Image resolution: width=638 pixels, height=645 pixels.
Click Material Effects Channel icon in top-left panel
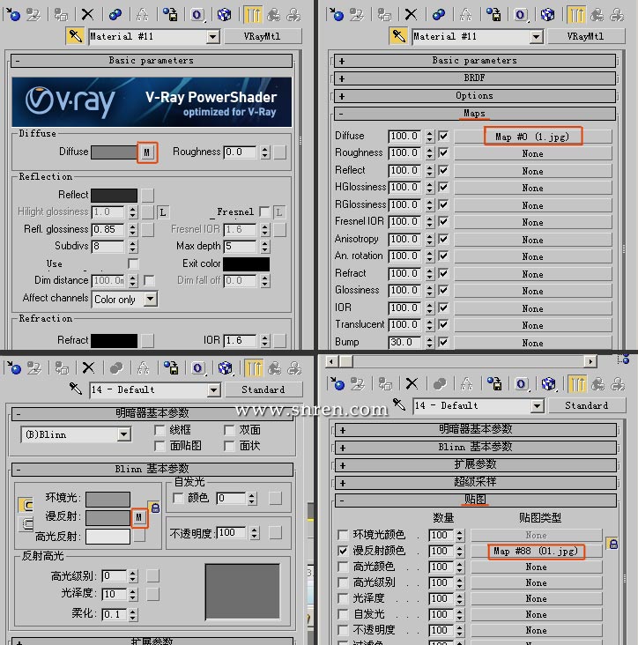tap(197, 15)
